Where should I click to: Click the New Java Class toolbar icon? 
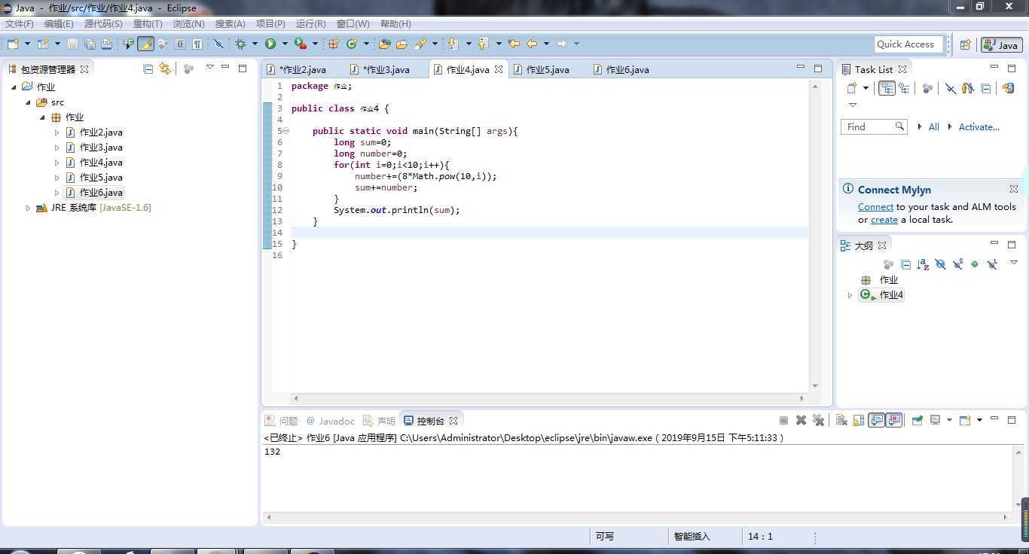[351, 44]
